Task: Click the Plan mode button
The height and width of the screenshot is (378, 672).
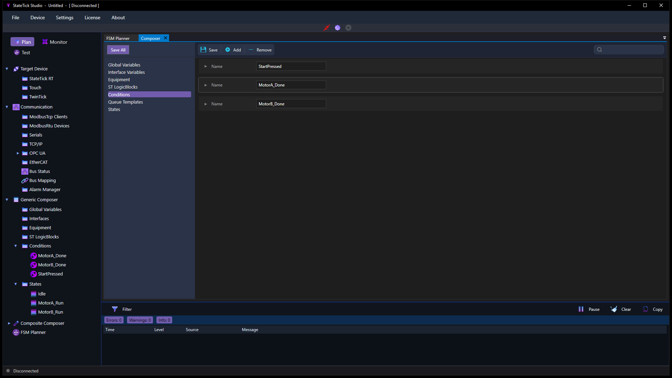Action: 22,42
